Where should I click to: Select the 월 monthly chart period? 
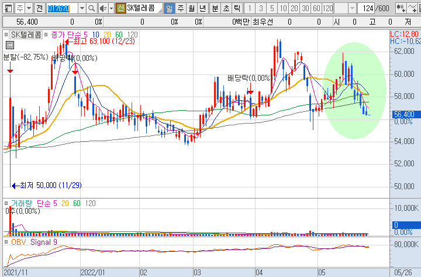pyautogui.click(x=192, y=9)
